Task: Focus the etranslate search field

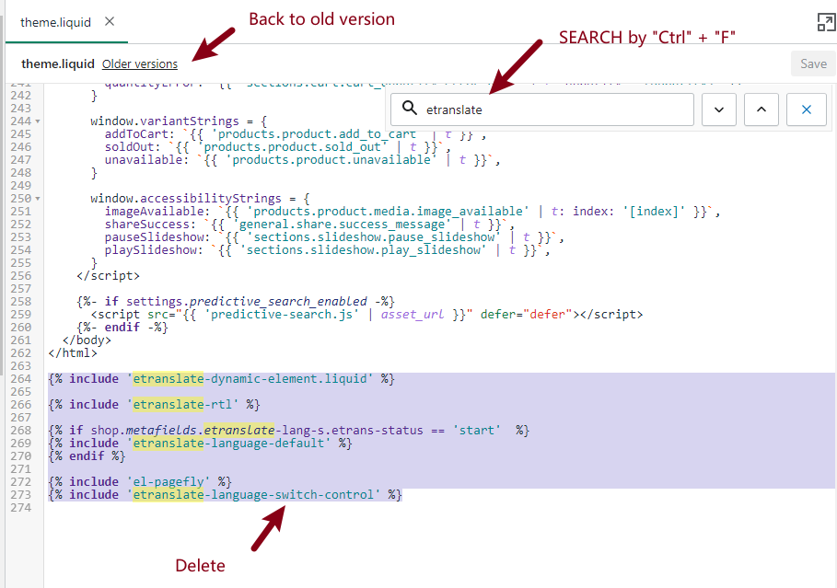Action: (541, 110)
